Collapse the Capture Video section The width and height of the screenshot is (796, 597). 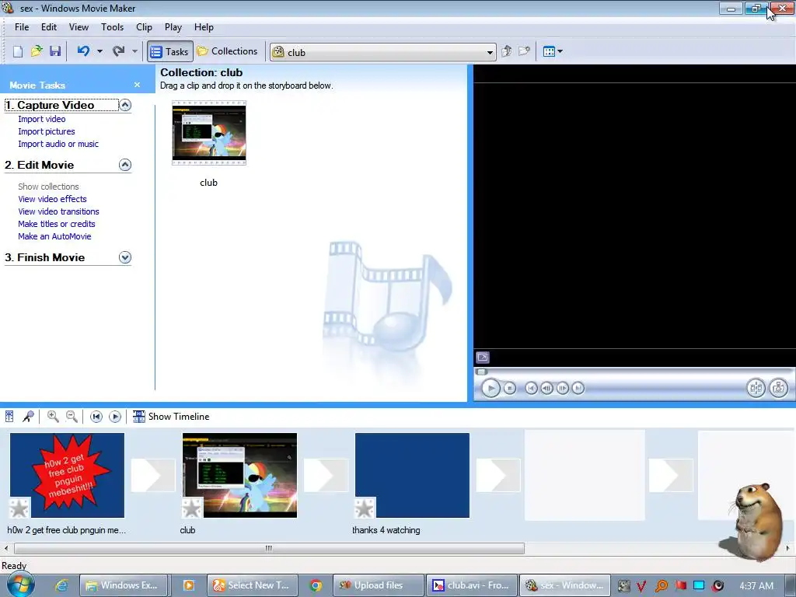pos(125,105)
